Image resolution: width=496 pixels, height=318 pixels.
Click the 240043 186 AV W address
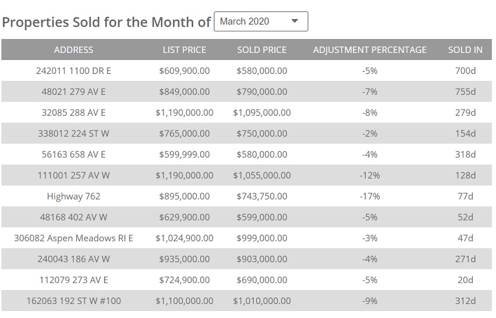[74, 259]
